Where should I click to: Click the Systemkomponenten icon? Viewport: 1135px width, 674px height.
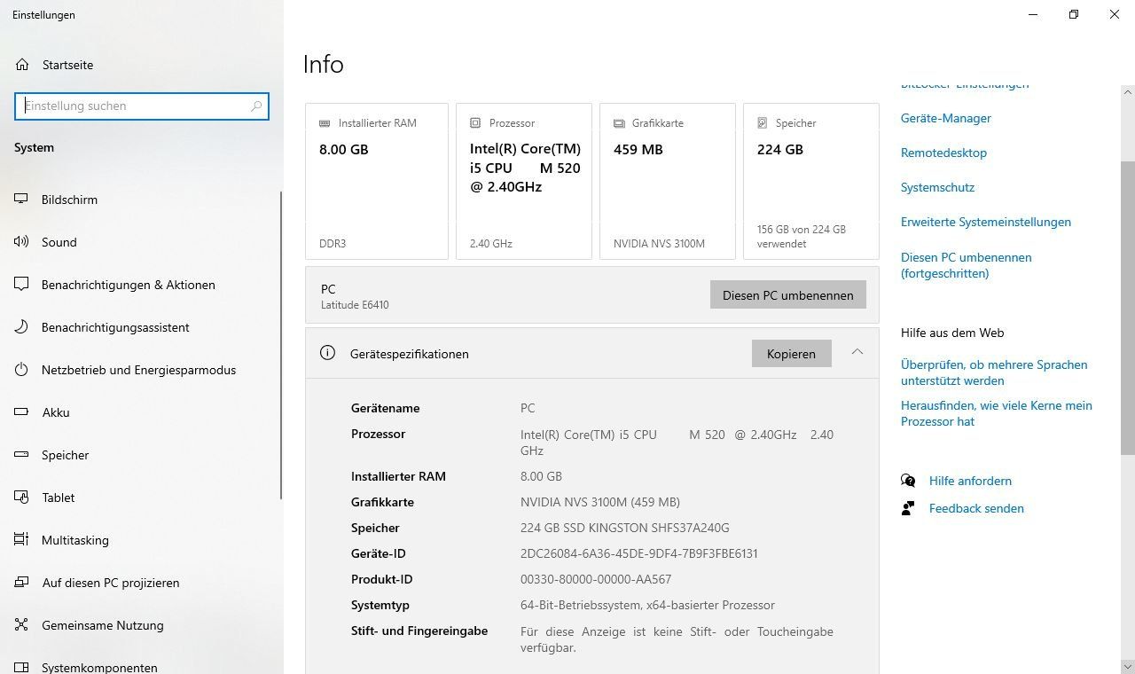tap(22, 667)
